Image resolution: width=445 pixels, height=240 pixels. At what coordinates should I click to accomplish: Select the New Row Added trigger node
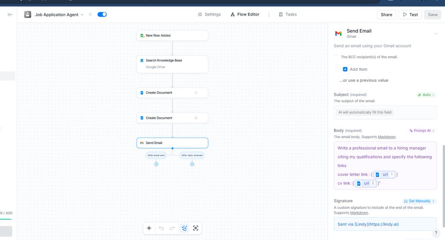(x=172, y=36)
